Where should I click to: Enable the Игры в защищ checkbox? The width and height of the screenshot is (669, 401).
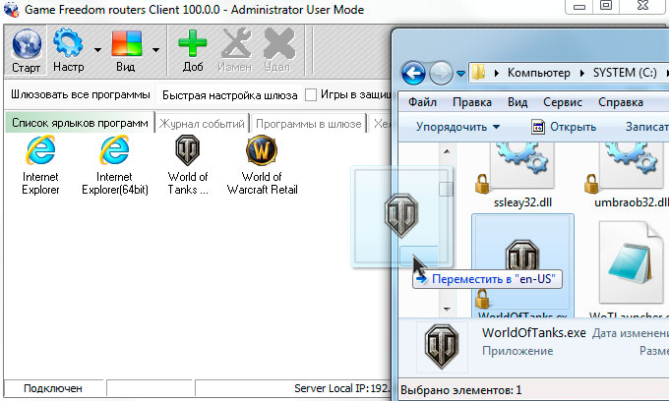[x=311, y=95]
